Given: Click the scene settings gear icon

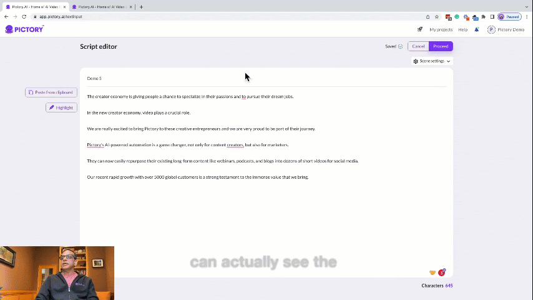Looking at the screenshot, I should [x=416, y=61].
